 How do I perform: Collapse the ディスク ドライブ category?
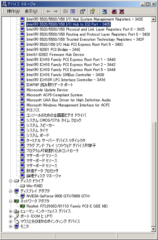[10, 181]
